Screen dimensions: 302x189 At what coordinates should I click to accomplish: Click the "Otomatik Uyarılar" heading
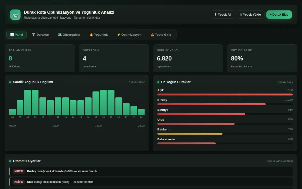tap(27, 161)
